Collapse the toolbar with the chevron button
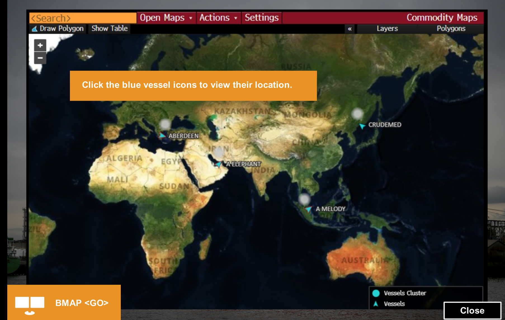 pos(350,28)
